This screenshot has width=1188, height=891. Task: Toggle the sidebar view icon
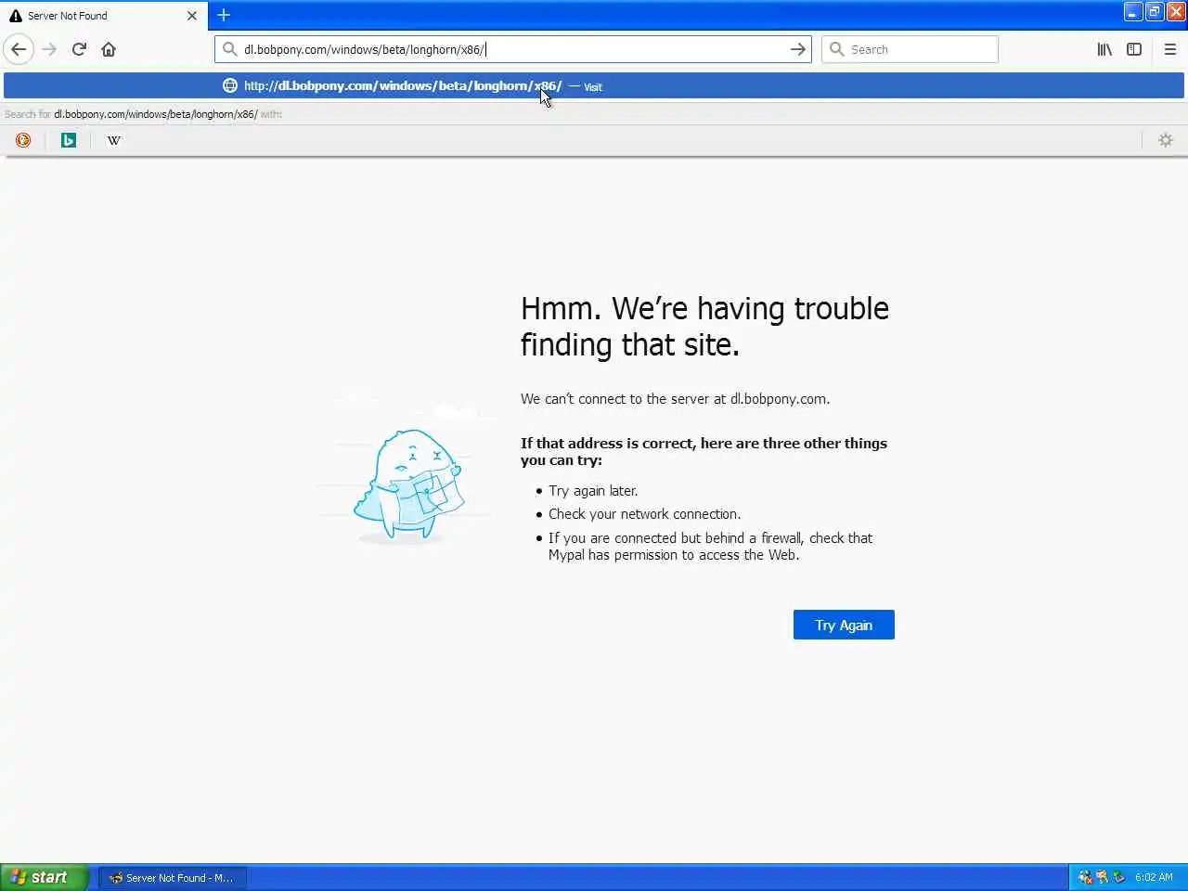(1134, 49)
